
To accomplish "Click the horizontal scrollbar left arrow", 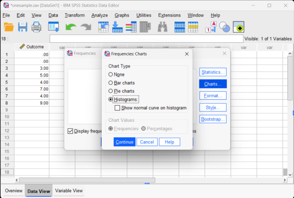I will [17, 180].
